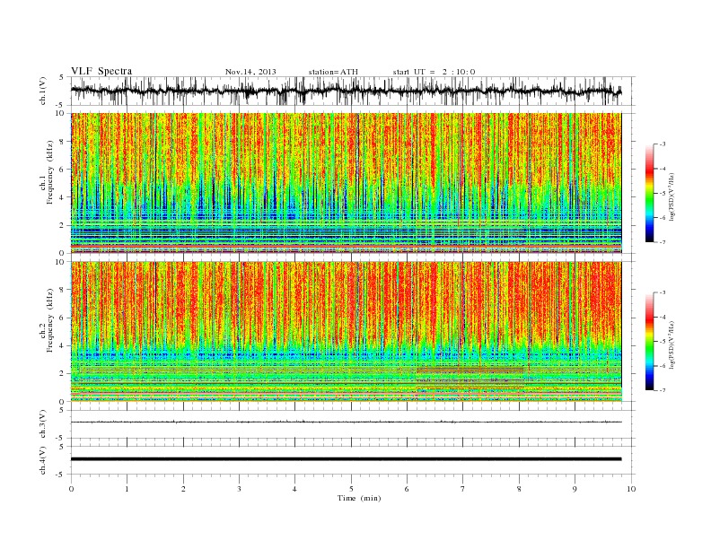The width and height of the screenshot is (711, 549).
Task: Click the 3 tick on Time axis
Action: 239,489
